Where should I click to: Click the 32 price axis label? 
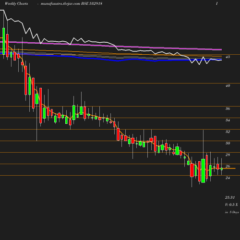(228, 132)
